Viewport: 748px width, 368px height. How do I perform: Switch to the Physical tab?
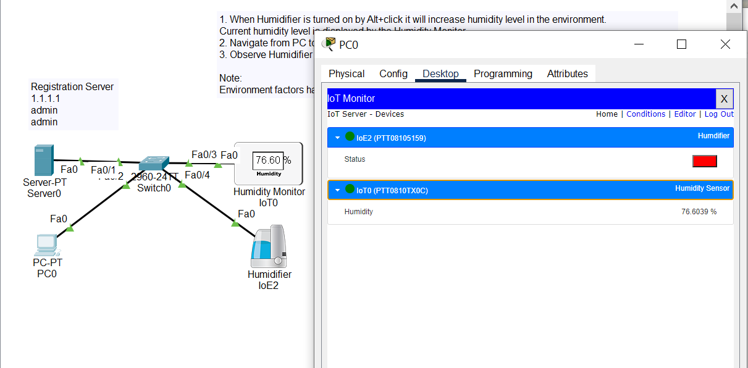347,73
